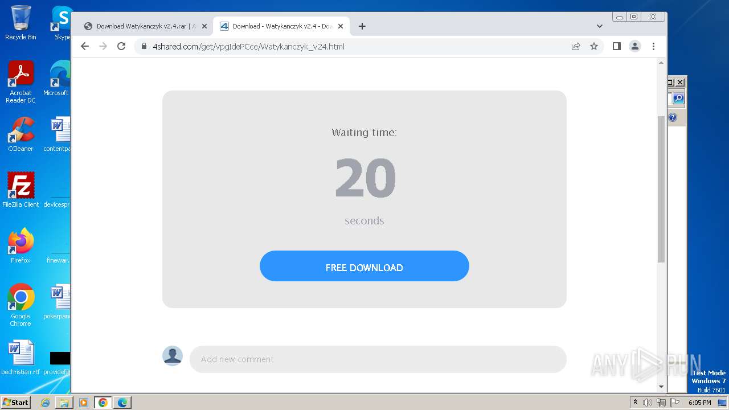Select bechristian.rtf desktop file

[x=21, y=358]
